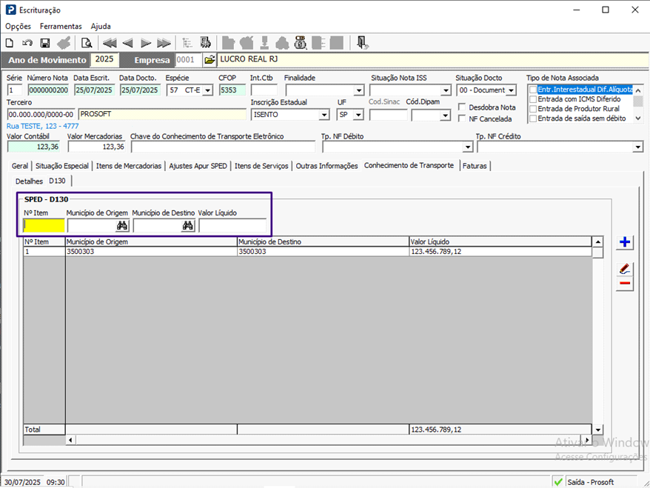Open the Ferramentas menu
650x488 pixels.
pyautogui.click(x=61, y=26)
